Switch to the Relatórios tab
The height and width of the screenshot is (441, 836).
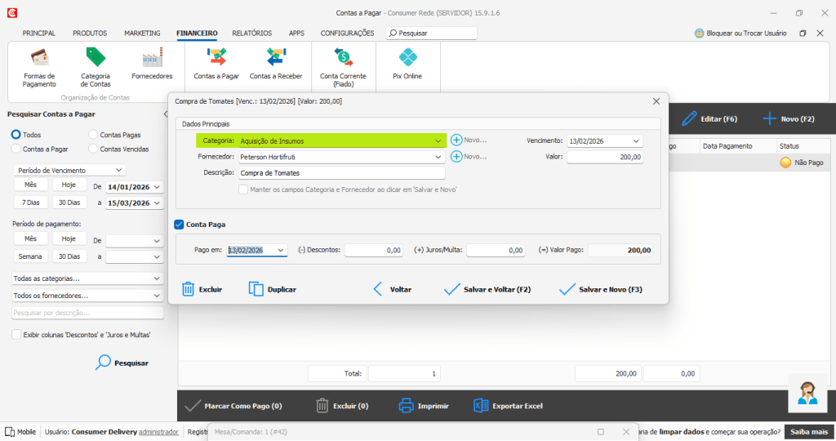[x=251, y=33]
